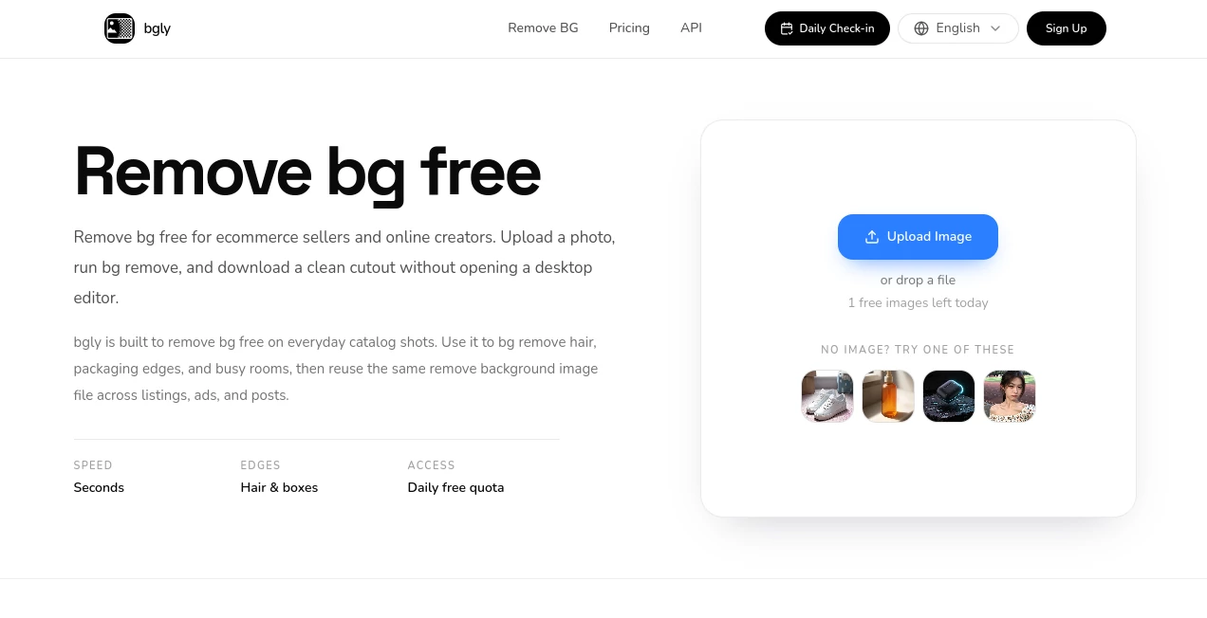Click the Upload Image button
The height and width of the screenshot is (618, 1207).
pos(918,237)
